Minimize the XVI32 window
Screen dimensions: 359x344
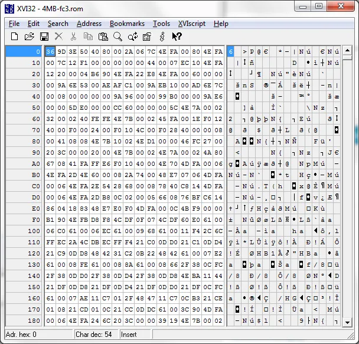click(303, 6)
